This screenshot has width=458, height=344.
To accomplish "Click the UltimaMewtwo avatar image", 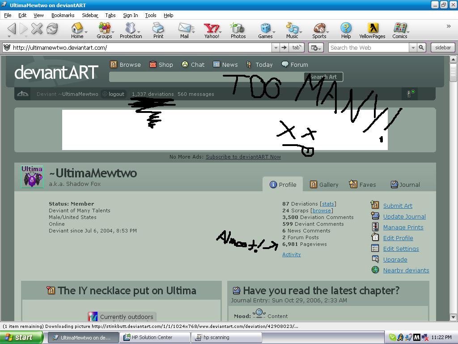I will pos(32,177).
